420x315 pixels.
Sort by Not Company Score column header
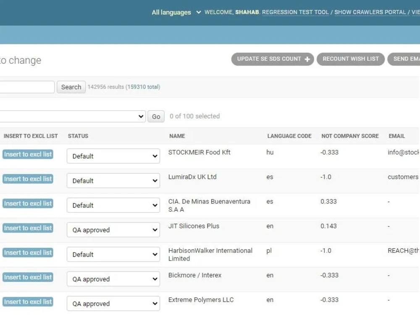(350, 136)
